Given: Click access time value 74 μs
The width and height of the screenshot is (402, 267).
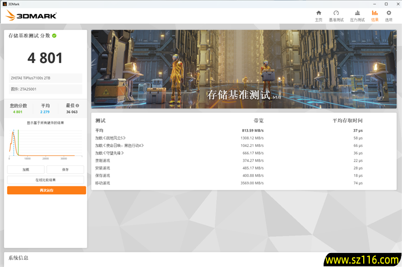Looking at the screenshot, I should [x=358, y=183].
